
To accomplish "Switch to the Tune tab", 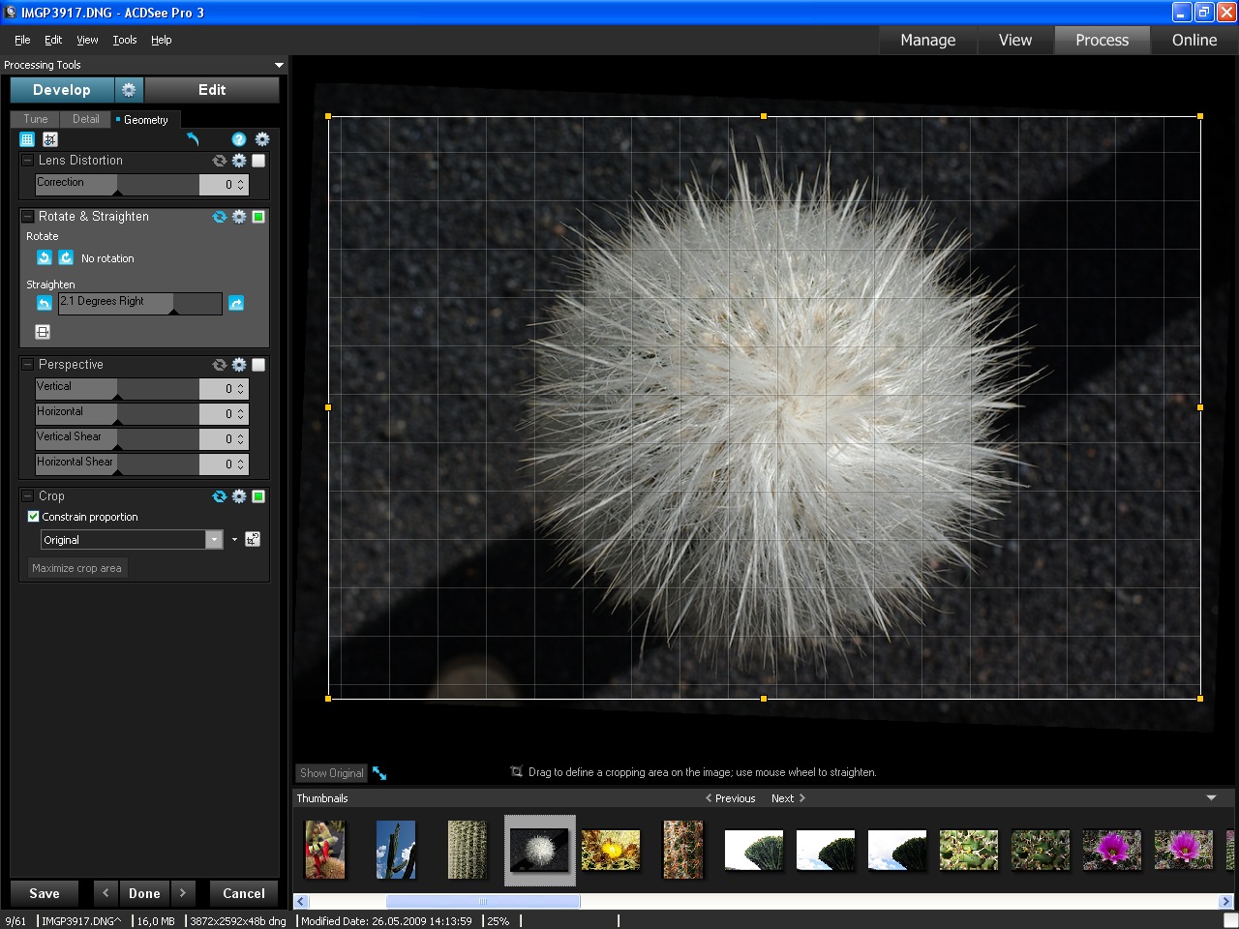I will 35,119.
